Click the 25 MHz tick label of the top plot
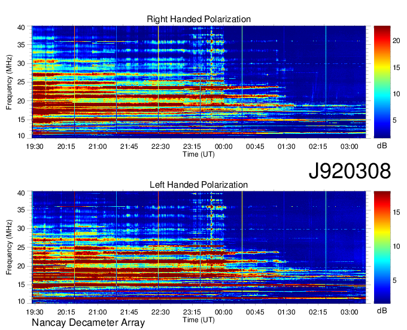Screen dimensions: 407x330 (21, 82)
